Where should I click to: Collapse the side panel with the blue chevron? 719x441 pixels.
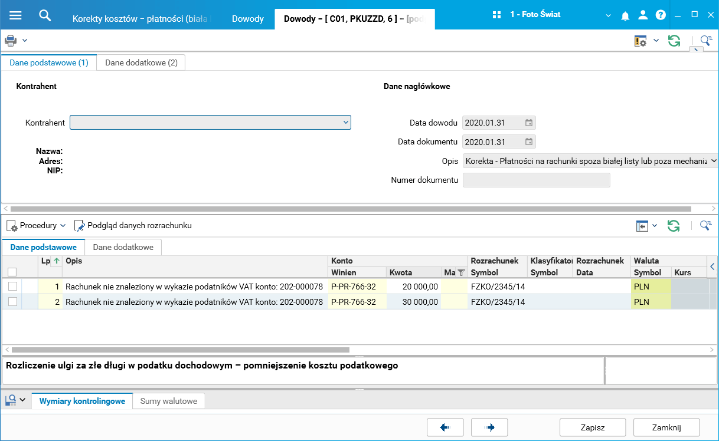(x=713, y=266)
